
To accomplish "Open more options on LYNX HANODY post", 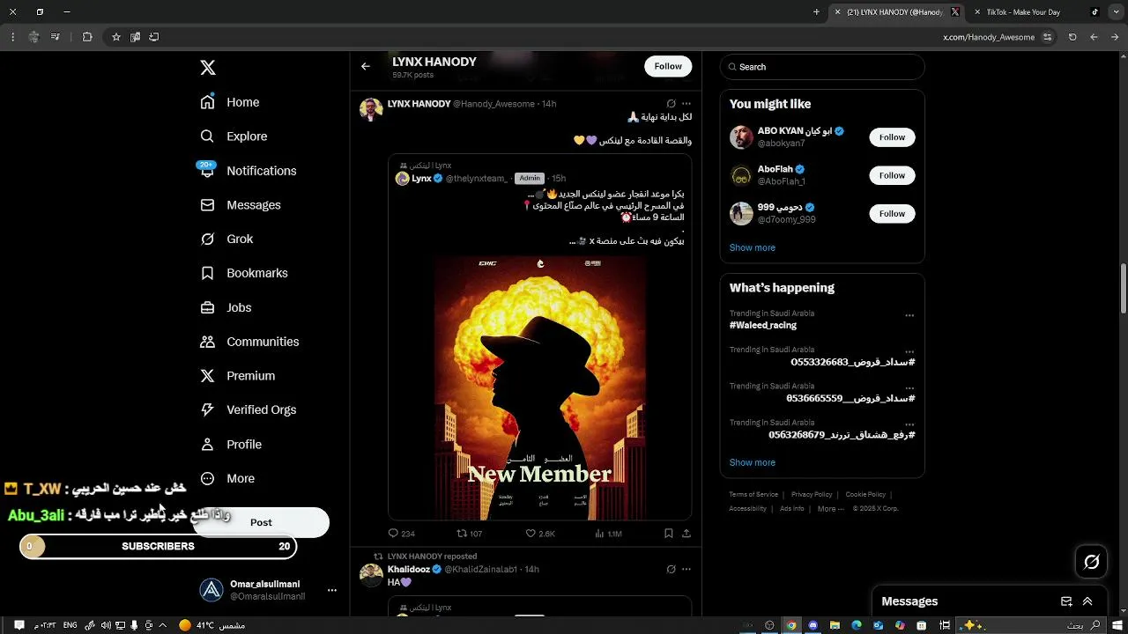I will 686,104.
